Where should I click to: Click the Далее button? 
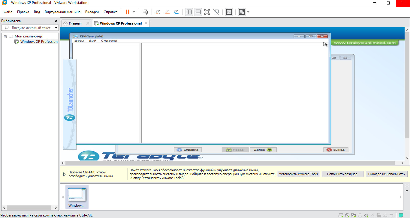click(263, 150)
